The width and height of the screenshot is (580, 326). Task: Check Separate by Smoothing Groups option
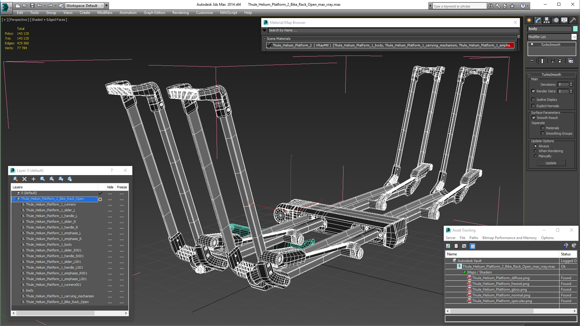click(543, 133)
